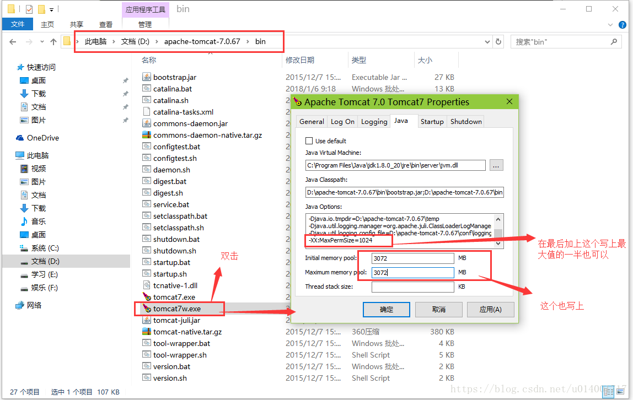Go up one folder level arrow
Image resolution: width=633 pixels, height=400 pixels.
[53, 41]
